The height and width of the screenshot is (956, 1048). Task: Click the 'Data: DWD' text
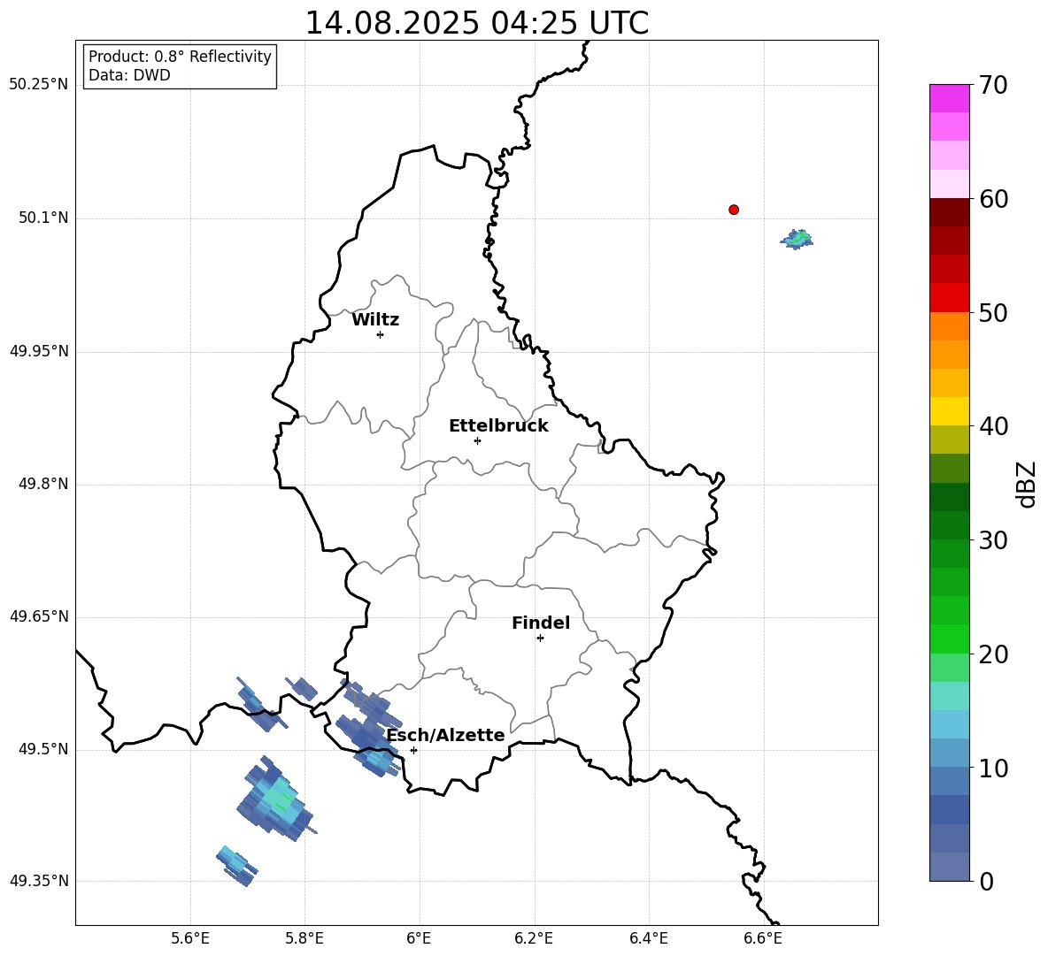point(129,75)
